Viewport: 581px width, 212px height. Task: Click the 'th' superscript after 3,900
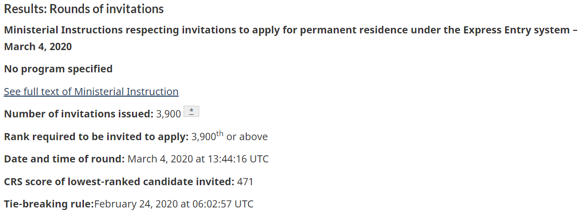[219, 134]
